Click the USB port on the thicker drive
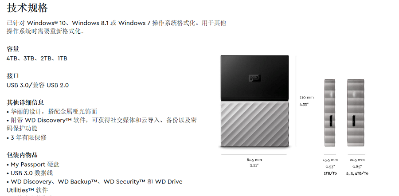Image resolution: width=399 pixels, height=196 pixels. 353,121
